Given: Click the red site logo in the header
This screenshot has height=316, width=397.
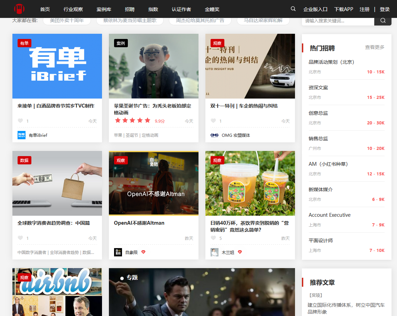Looking at the screenshot, I should point(19,9).
